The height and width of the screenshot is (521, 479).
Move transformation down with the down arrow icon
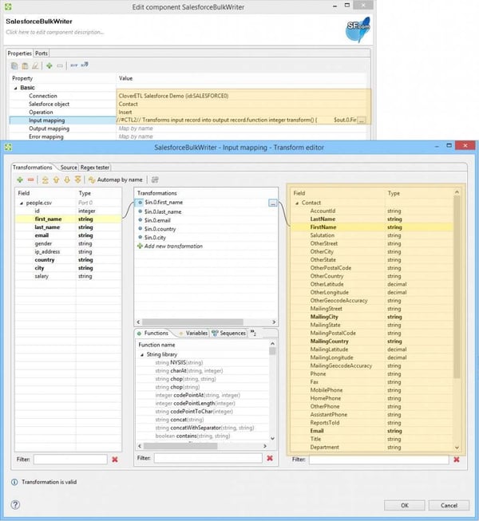point(67,180)
